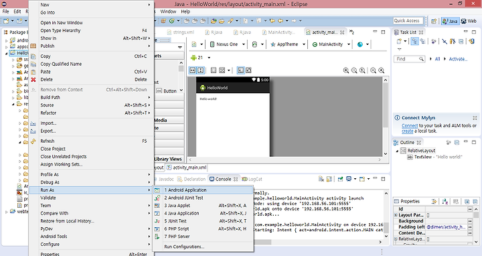
Task: Toggle horizontal fill width layout button
Action: [192, 70]
